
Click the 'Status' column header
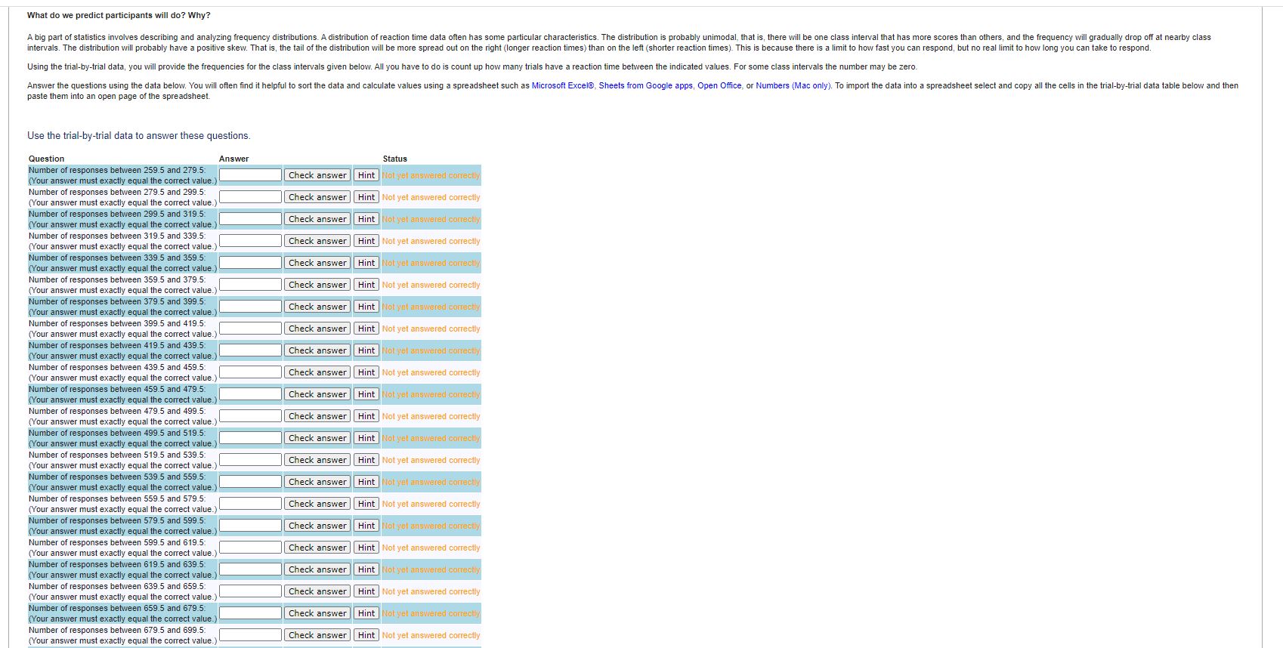coord(394,159)
